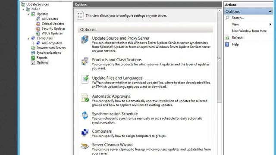Click the Update Source and Proxy Server icon
Screen dimensions: 276x155
85,39
